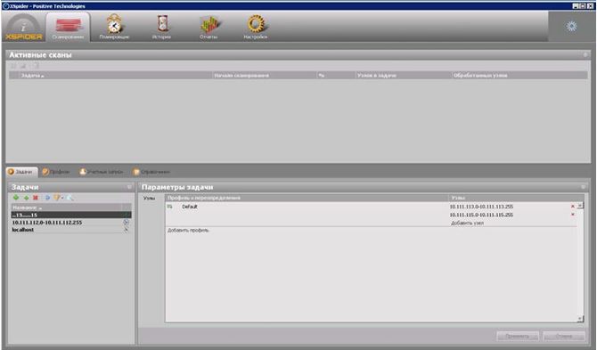Click the % column header
Screen dimensions: 597x350
click(x=335, y=76)
